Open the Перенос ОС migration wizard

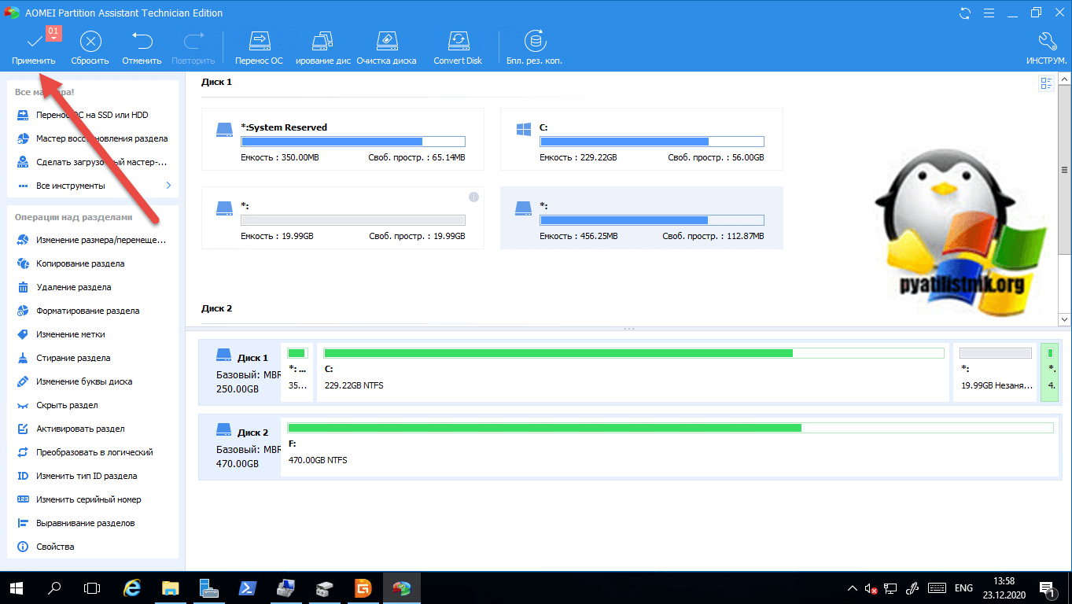(x=259, y=41)
